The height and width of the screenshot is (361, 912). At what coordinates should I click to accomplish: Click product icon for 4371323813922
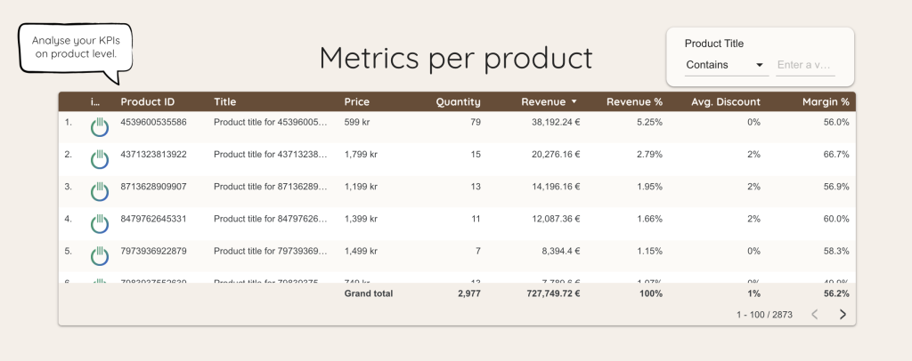pos(99,159)
